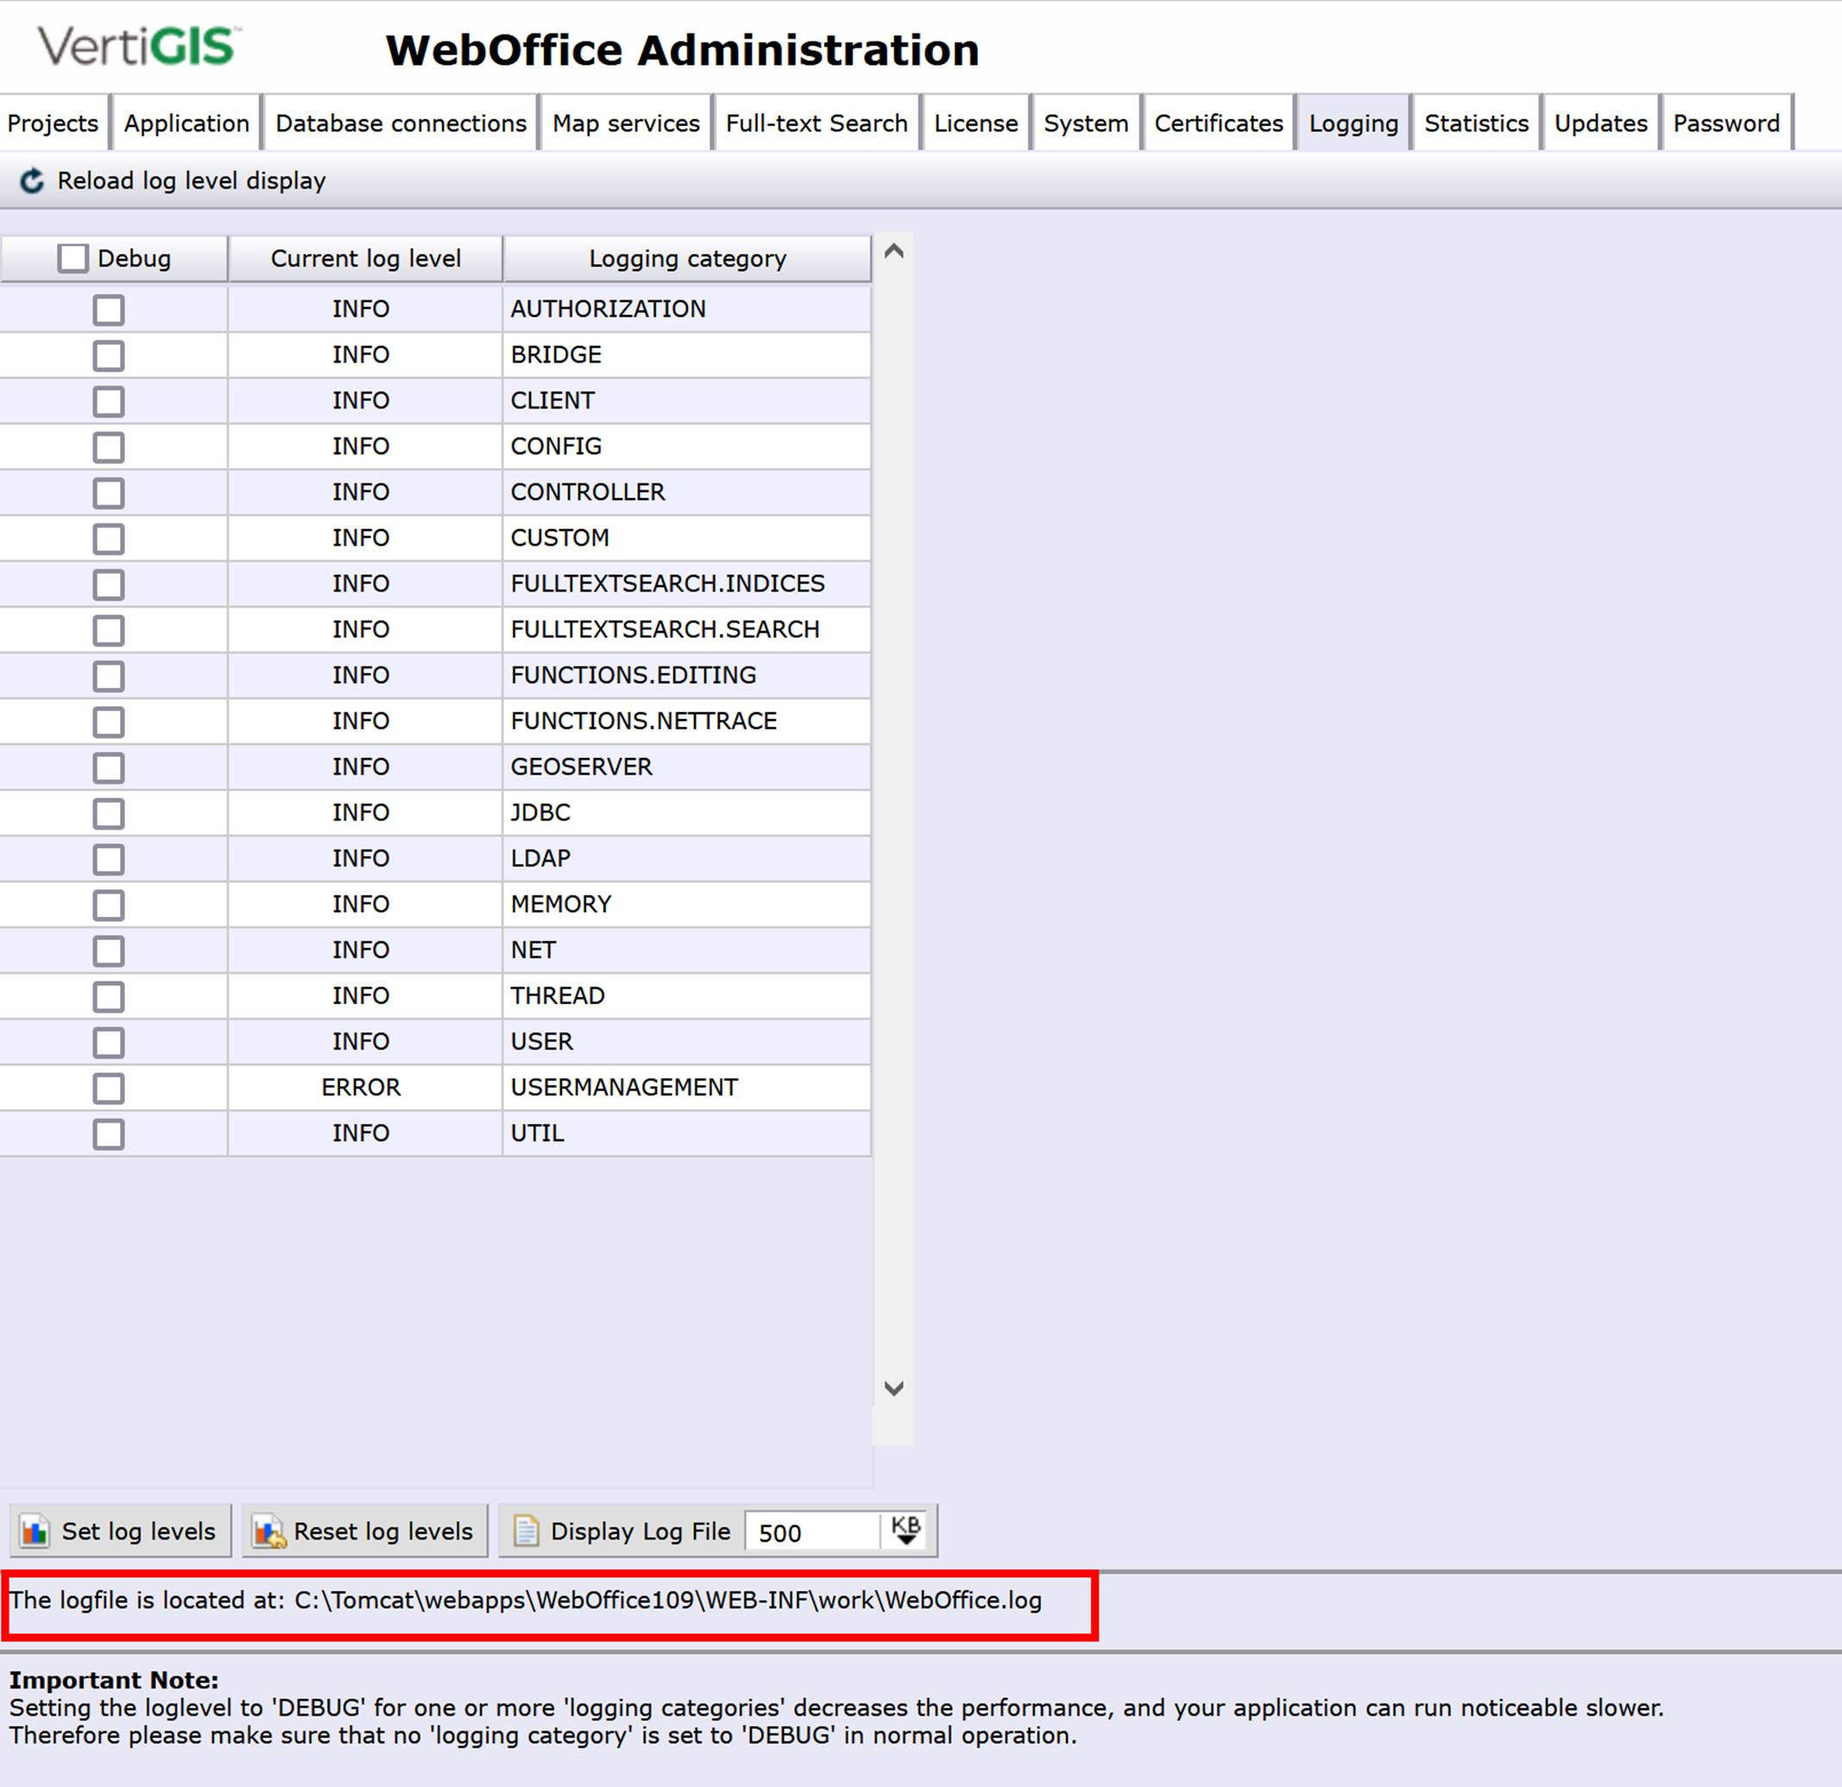1842x1787 pixels.
Task: Click the Reset log levels icon
Action: 268,1531
